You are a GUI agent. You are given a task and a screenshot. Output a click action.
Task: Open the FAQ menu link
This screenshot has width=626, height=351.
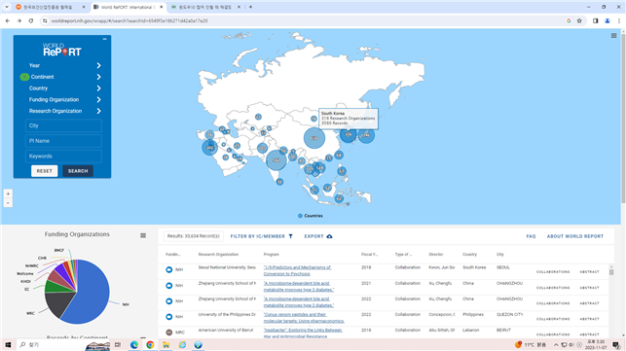531,236
